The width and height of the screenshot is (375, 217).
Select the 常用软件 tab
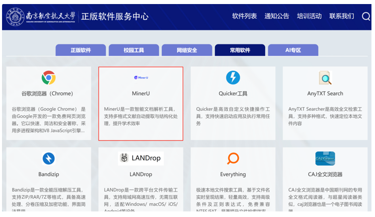[240, 50]
